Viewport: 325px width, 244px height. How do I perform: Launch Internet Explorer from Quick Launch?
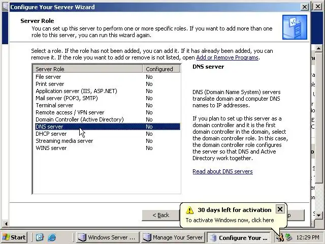coord(52,237)
